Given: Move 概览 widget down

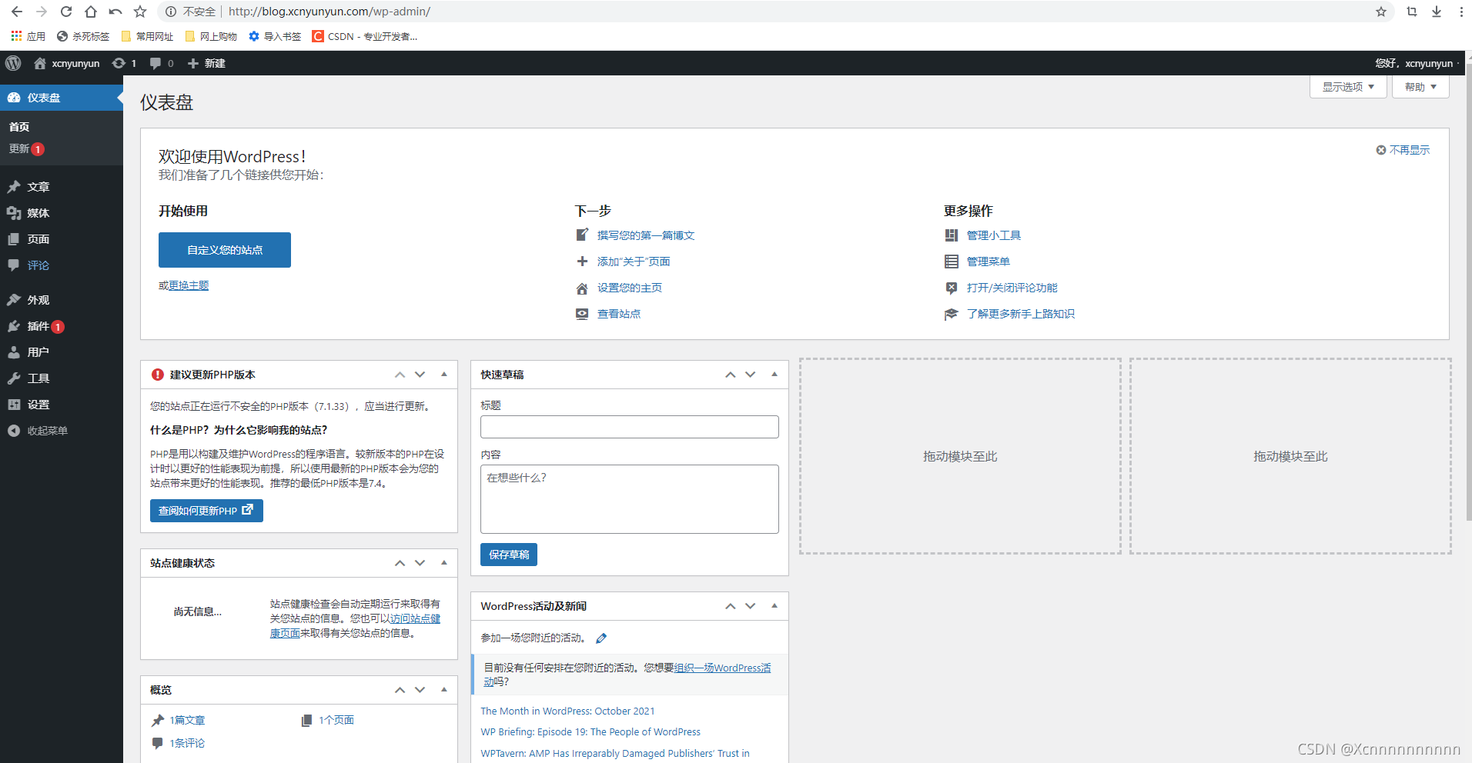Looking at the screenshot, I should coord(420,690).
